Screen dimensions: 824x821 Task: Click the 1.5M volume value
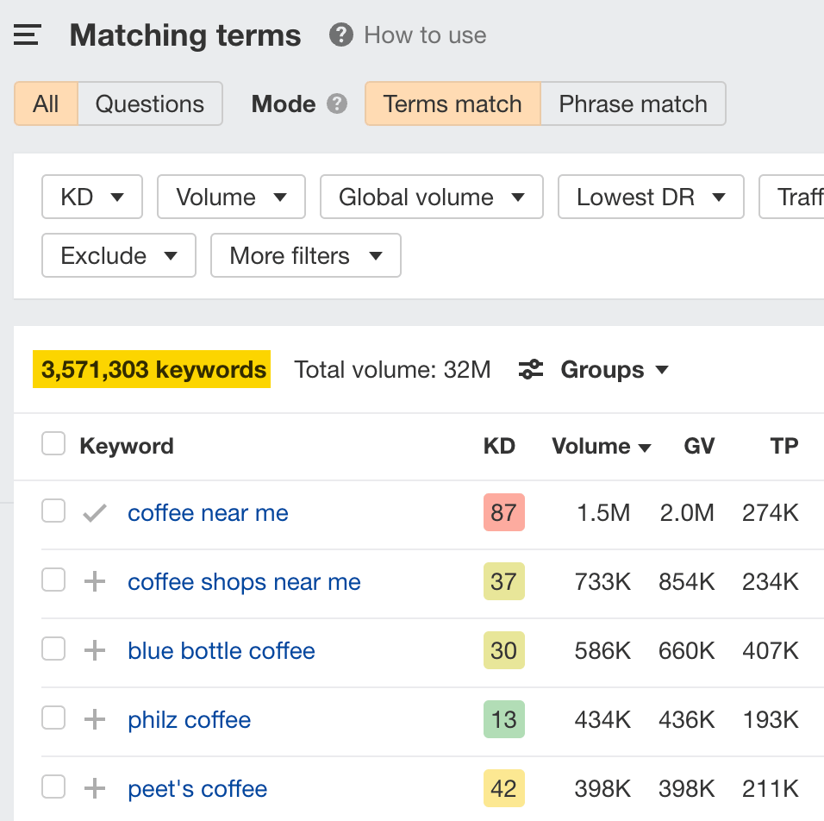(x=603, y=513)
